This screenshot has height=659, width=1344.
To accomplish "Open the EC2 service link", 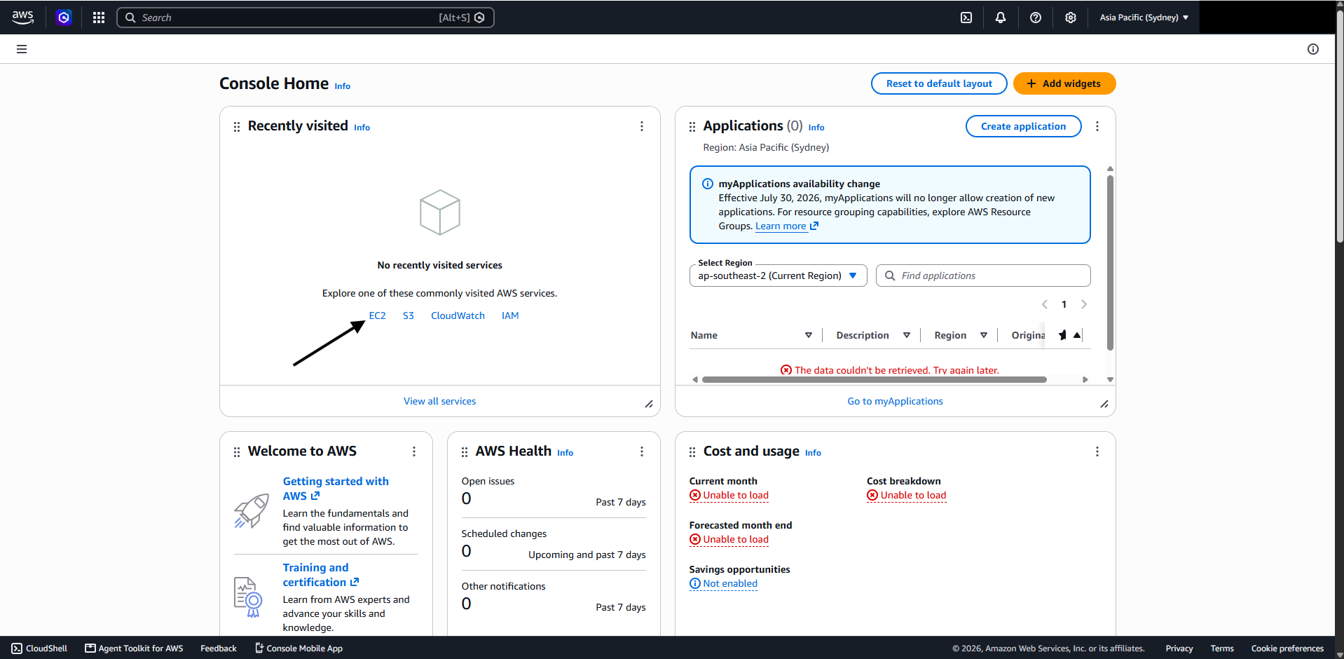I will [x=377, y=315].
